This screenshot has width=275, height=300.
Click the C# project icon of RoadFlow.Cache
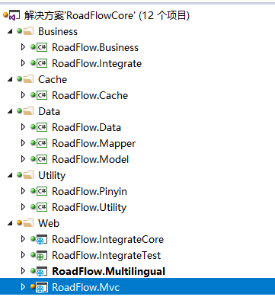click(42, 96)
